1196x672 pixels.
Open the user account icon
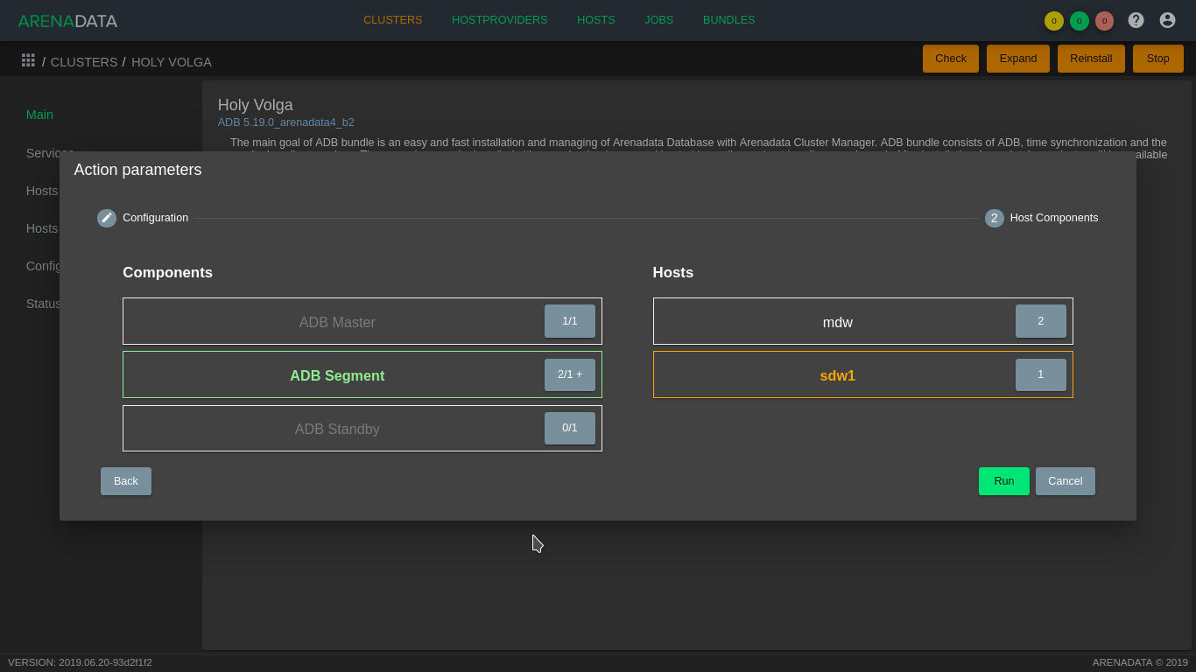[1167, 20]
